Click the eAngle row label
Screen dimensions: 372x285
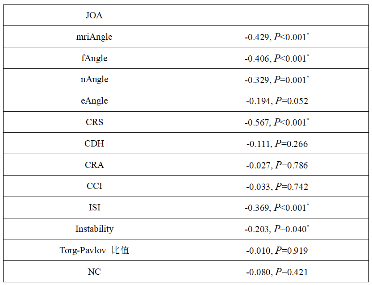click(94, 101)
